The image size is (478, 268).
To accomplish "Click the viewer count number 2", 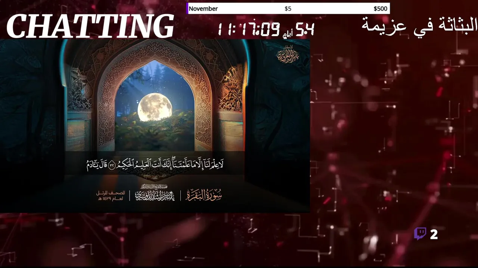I will tap(434, 234).
